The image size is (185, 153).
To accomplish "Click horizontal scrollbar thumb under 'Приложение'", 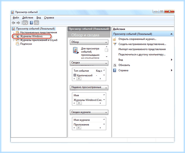I will point(79,128).
